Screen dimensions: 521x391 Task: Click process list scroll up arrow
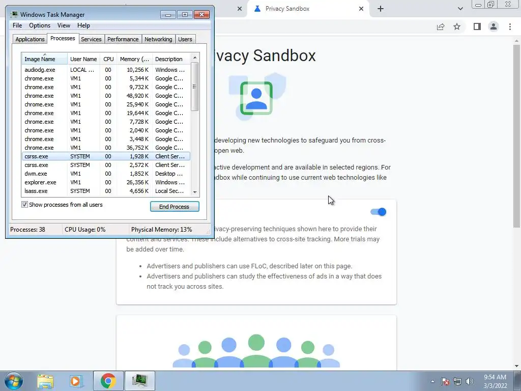coord(195,58)
